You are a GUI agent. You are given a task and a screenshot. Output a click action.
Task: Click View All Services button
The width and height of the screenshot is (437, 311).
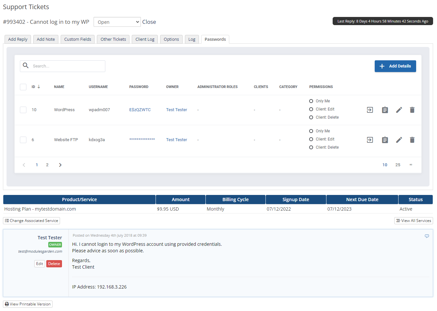pos(414,221)
